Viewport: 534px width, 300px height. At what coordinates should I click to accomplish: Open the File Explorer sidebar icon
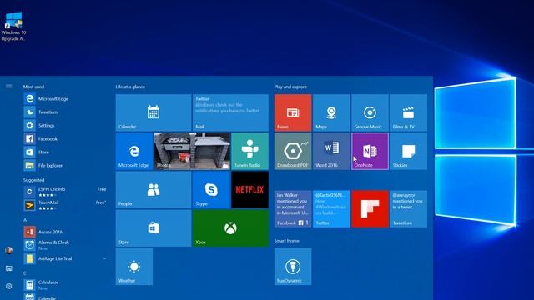coord(9,268)
